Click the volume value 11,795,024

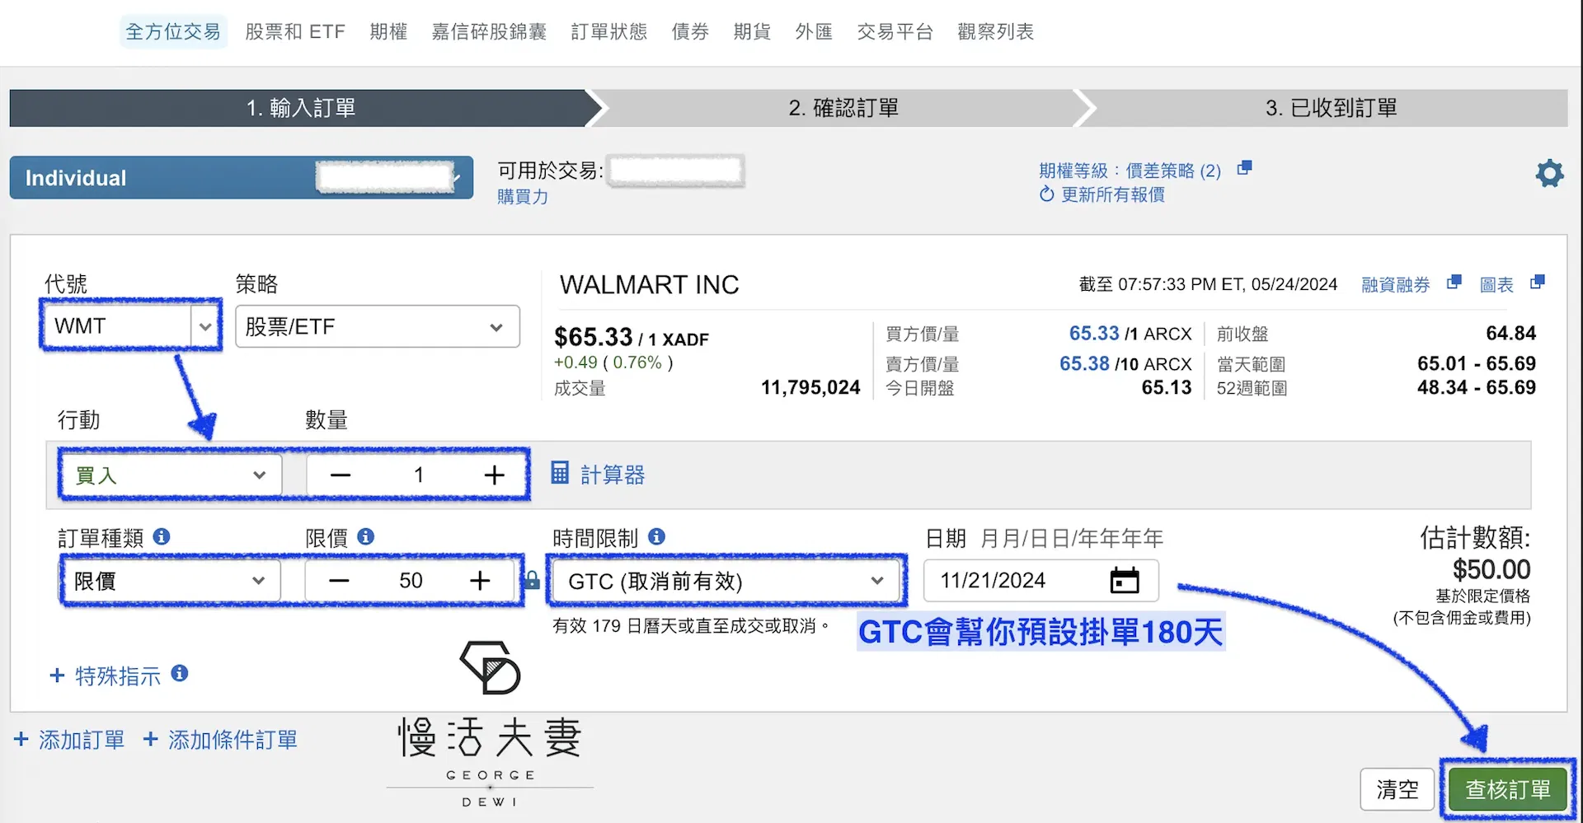pyautogui.click(x=810, y=387)
